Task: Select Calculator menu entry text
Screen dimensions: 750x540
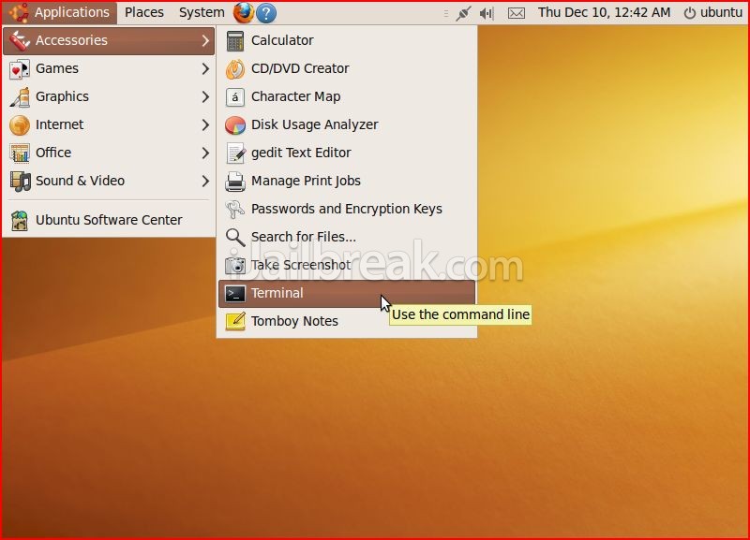Action: pyautogui.click(x=282, y=40)
